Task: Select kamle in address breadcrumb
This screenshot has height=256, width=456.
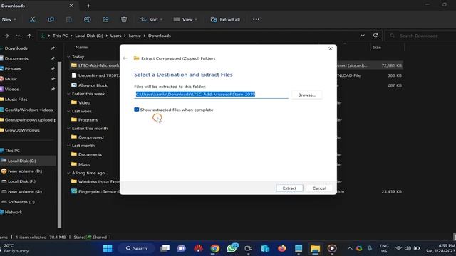Action: coord(135,36)
